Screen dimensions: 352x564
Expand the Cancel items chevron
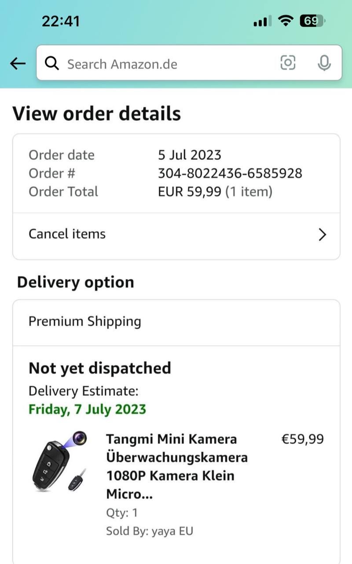322,234
